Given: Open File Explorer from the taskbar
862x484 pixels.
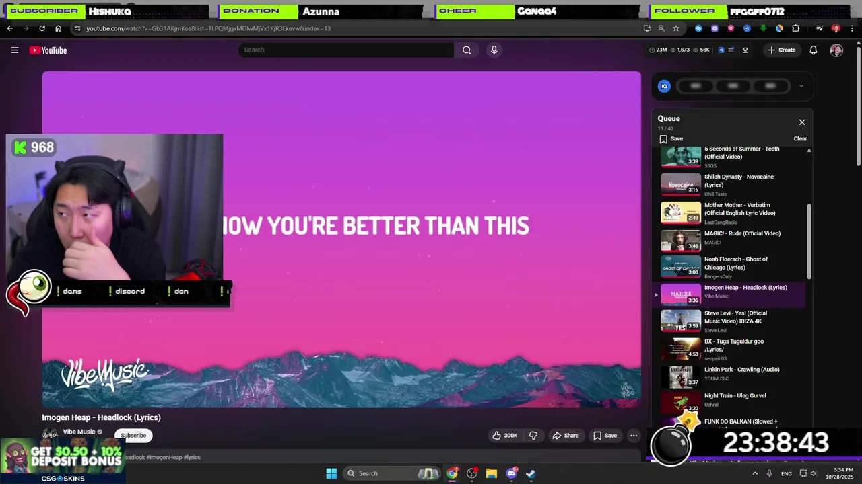Looking at the screenshot, I should pos(492,473).
